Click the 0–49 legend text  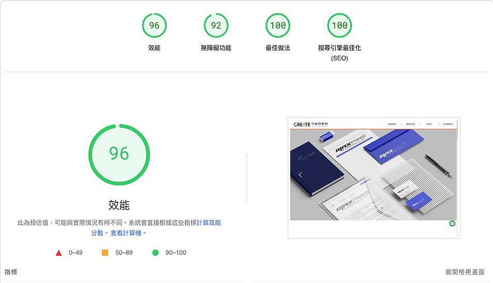[x=75, y=253]
